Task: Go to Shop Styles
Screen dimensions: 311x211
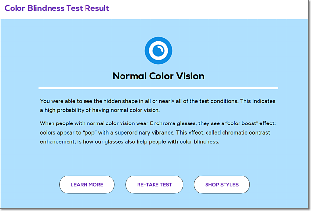Action: 222,185
